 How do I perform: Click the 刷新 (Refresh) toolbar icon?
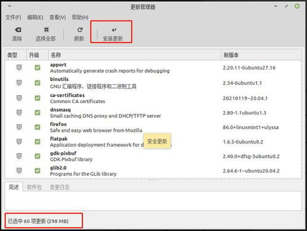[x=80, y=30]
